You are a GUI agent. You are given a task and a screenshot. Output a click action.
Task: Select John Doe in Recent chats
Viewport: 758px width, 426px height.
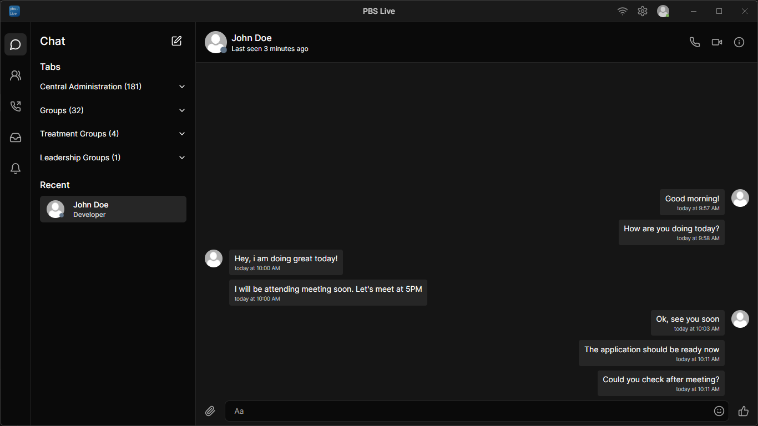click(113, 209)
